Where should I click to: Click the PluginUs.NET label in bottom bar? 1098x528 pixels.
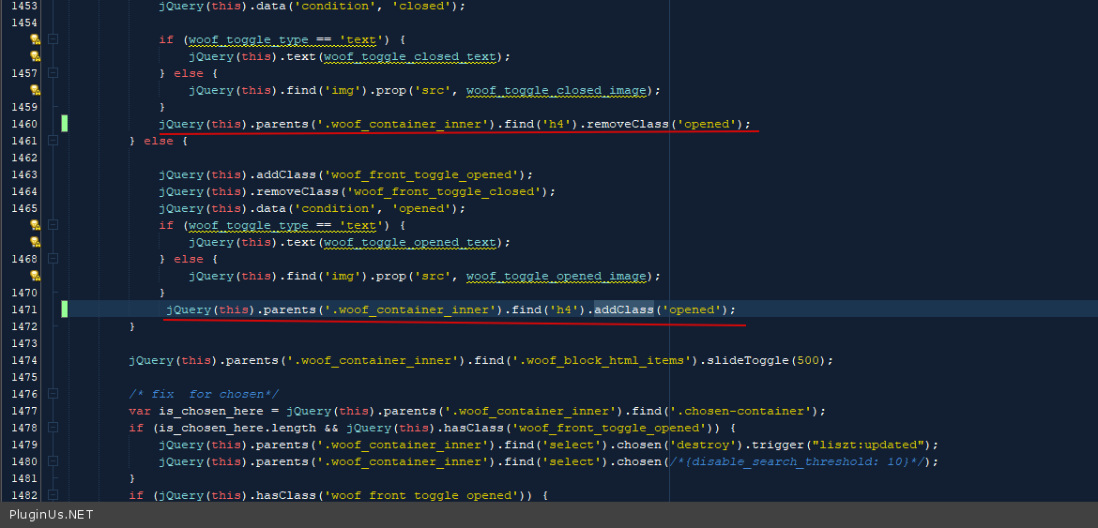(52, 515)
